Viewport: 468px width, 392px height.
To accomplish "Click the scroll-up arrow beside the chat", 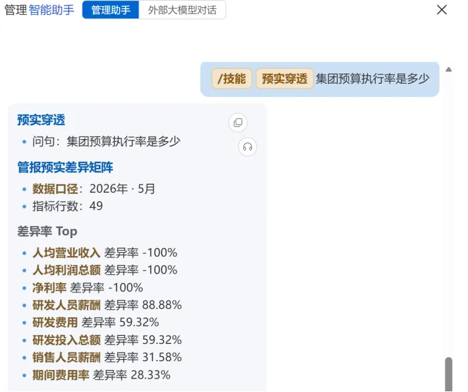I will coord(449,70).
